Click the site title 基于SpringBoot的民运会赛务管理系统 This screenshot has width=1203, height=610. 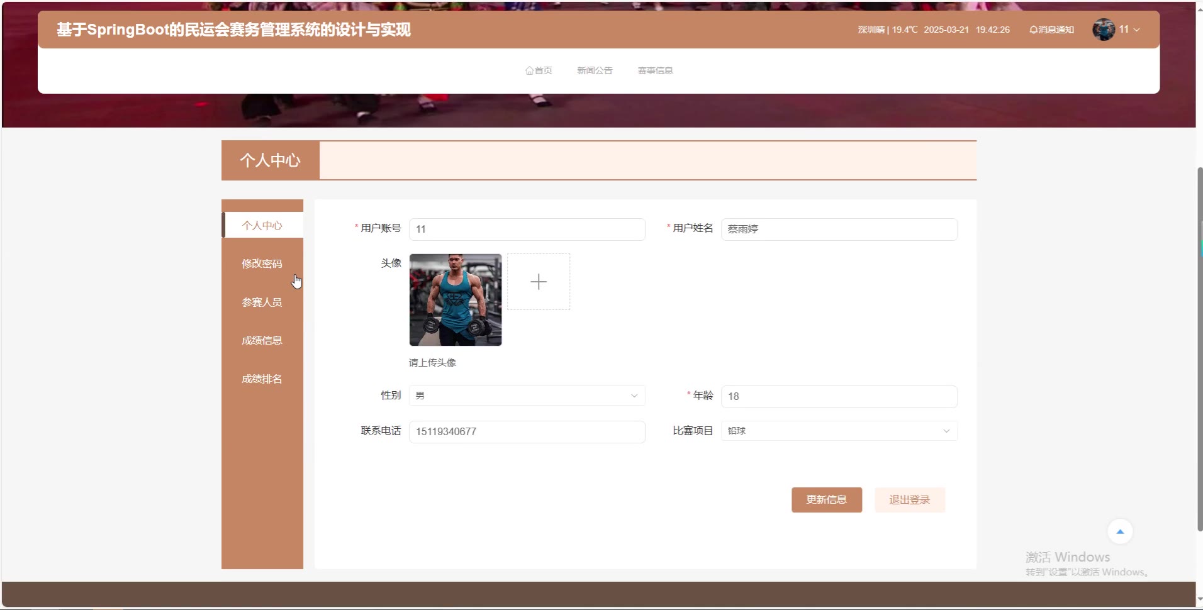coord(233,30)
